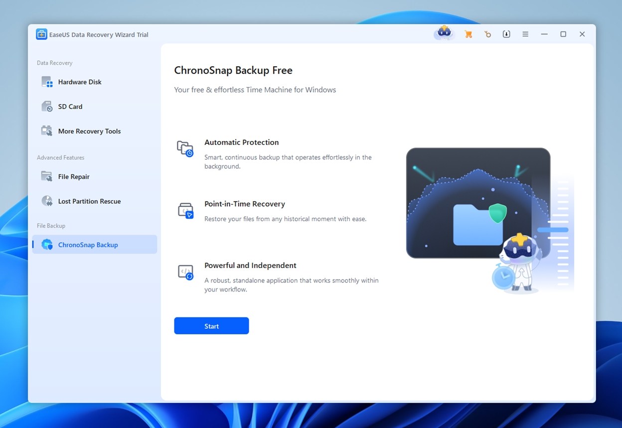Image resolution: width=622 pixels, height=428 pixels.
Task: Click the orange shopping cart icon
Action: pyautogui.click(x=468, y=34)
